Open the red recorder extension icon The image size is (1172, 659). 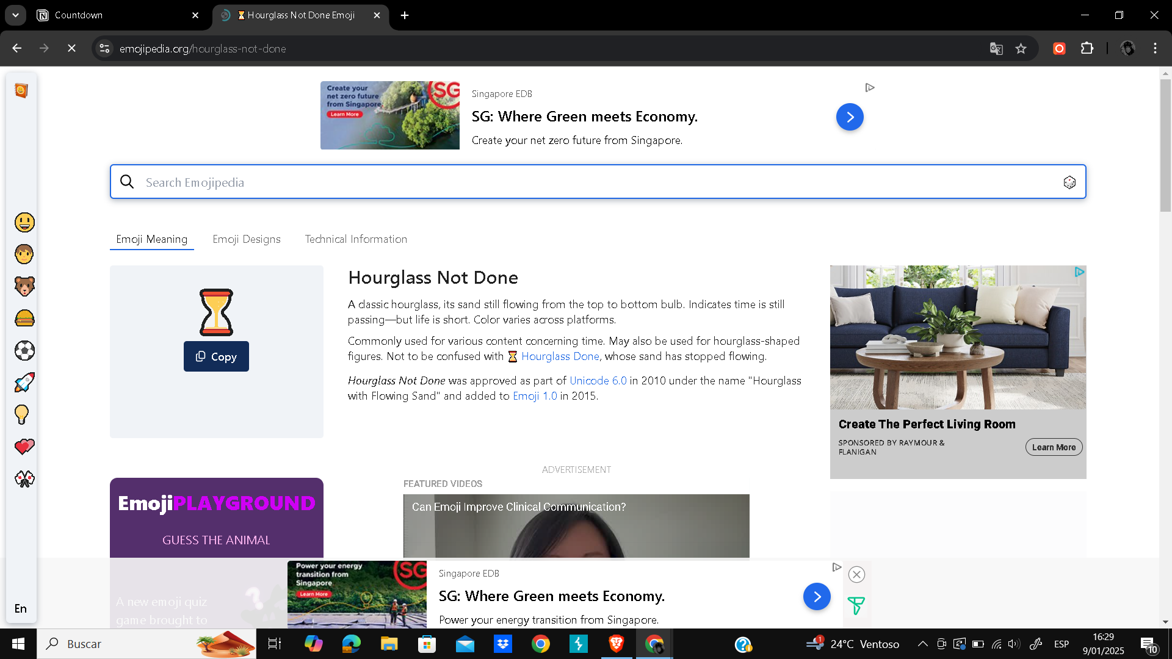1059,48
